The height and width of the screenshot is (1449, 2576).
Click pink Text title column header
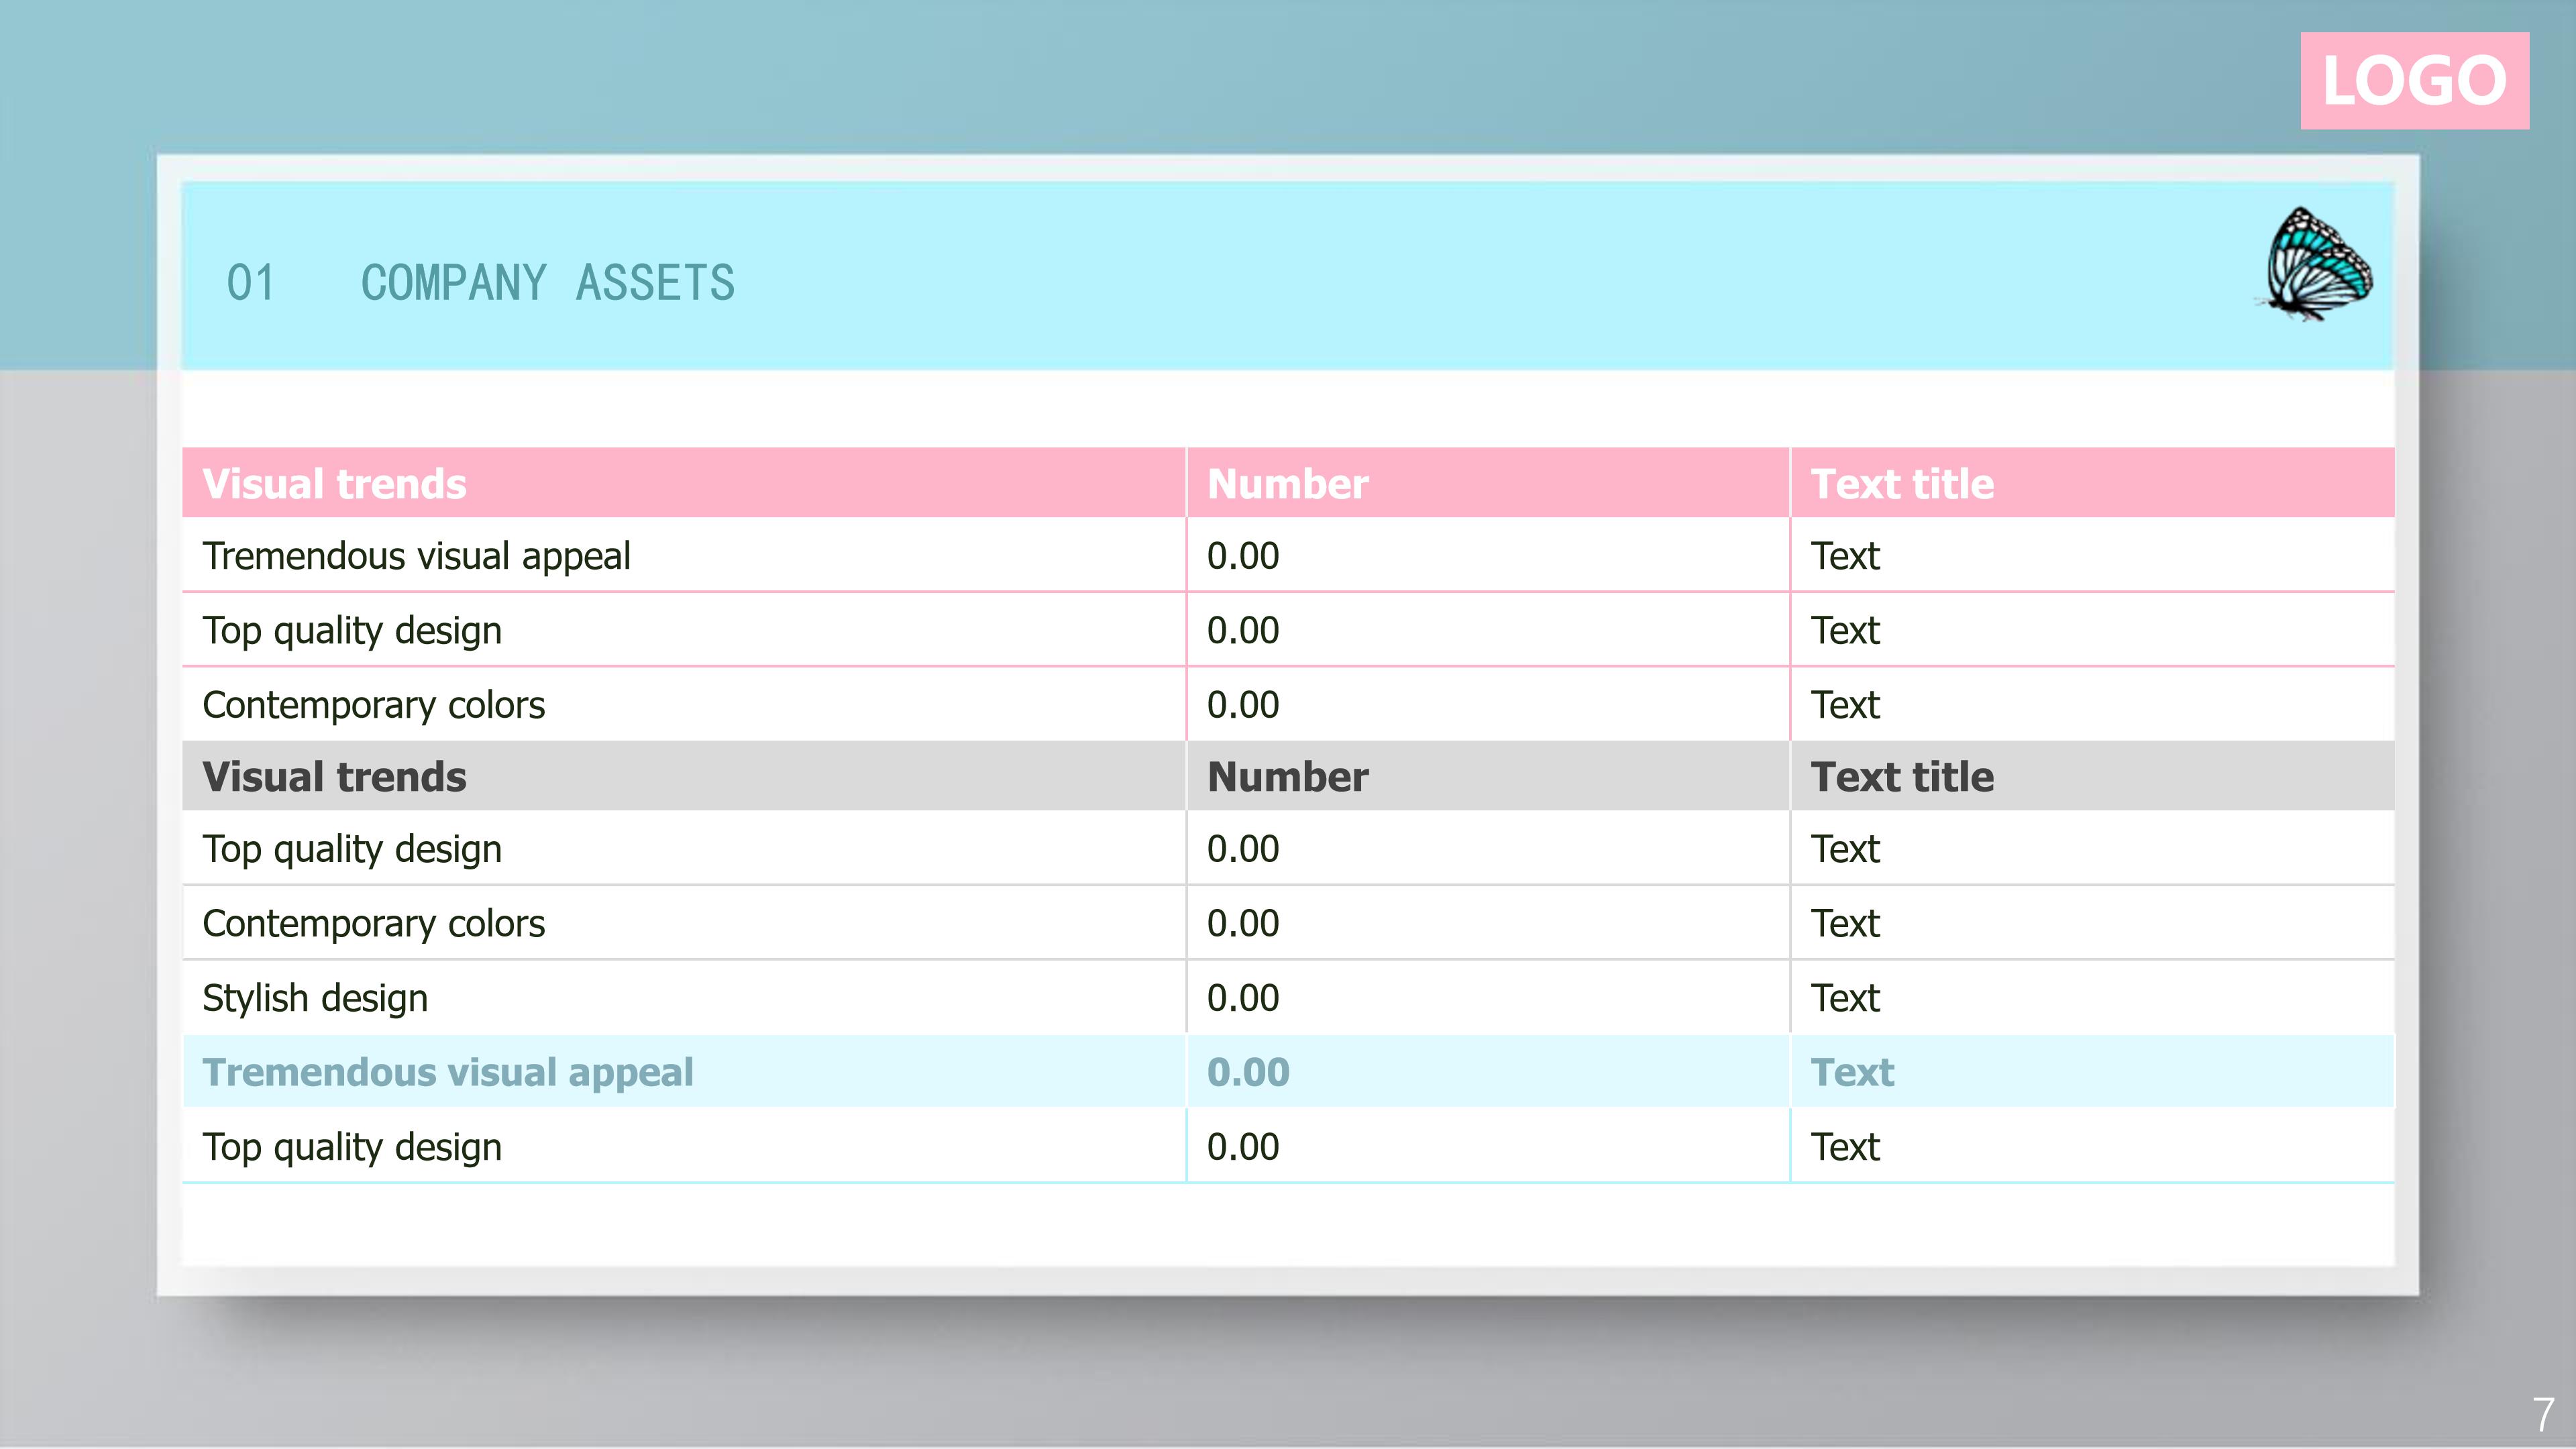coord(1902,484)
